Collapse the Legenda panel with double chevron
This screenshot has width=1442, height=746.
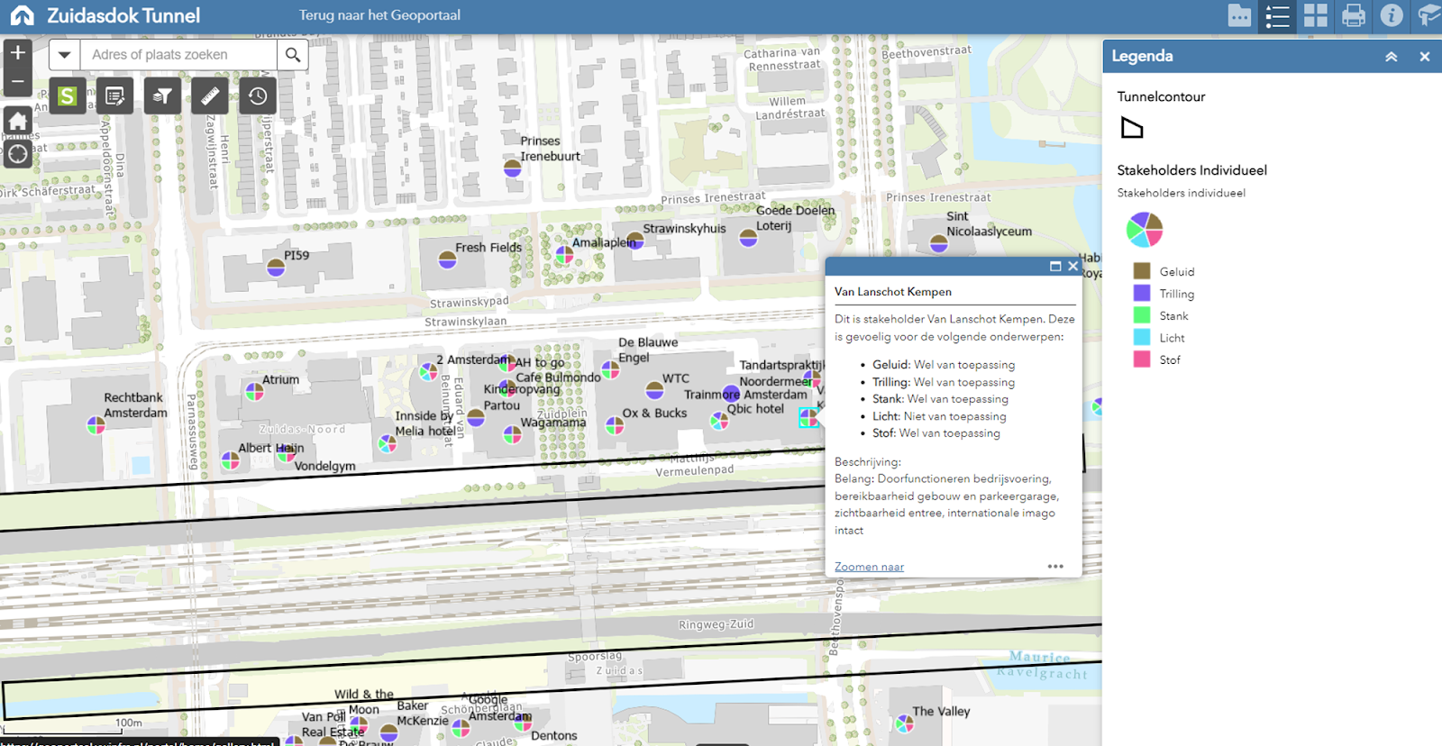(x=1391, y=57)
